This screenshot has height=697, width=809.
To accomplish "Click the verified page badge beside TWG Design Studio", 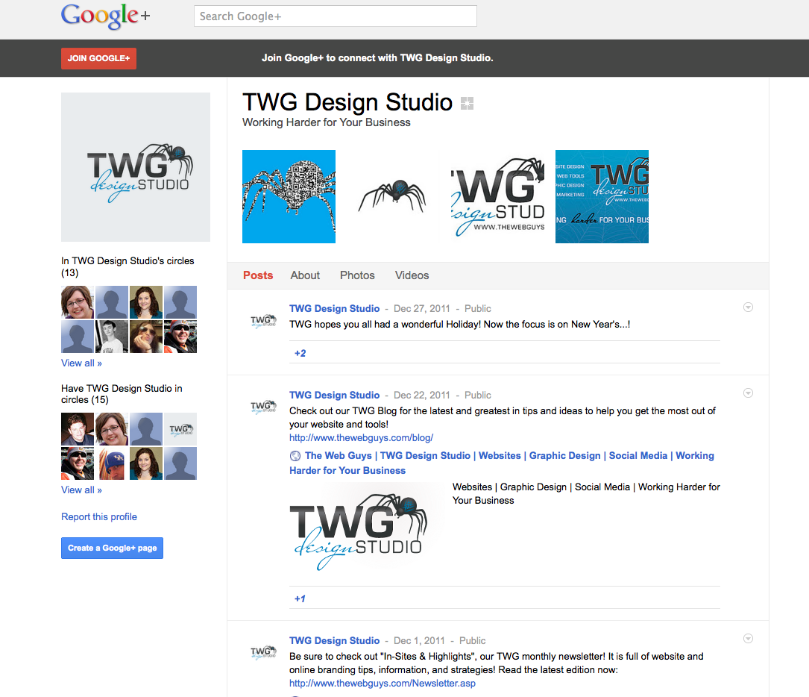I will [467, 103].
